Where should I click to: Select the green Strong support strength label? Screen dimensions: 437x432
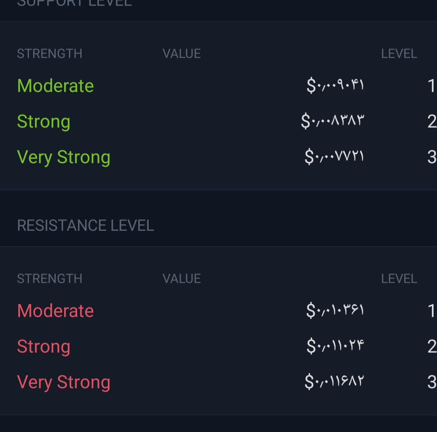coord(44,122)
